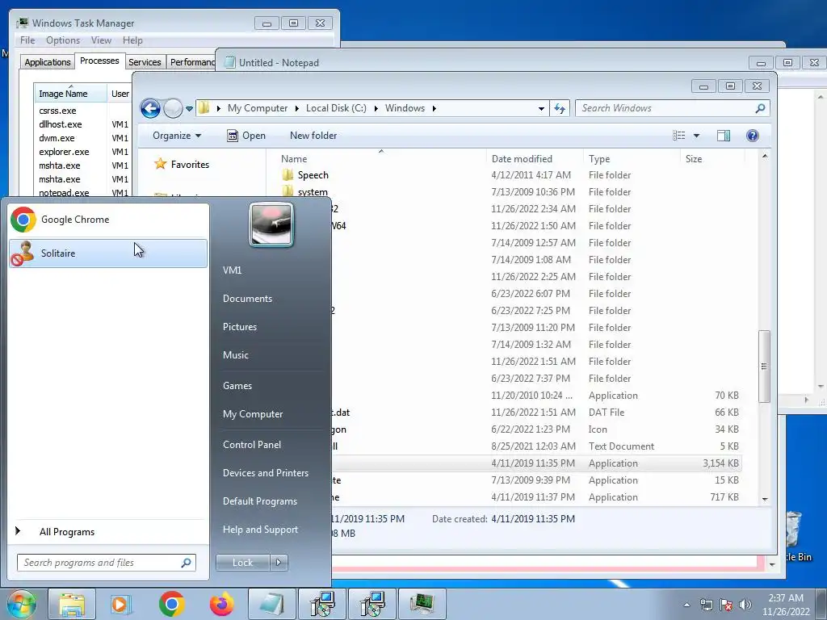Expand the Local Disk (C:) breadcrumb arrow

pyautogui.click(x=376, y=108)
